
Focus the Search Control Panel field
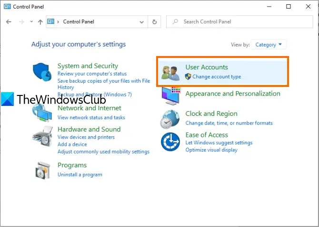tap(239, 22)
